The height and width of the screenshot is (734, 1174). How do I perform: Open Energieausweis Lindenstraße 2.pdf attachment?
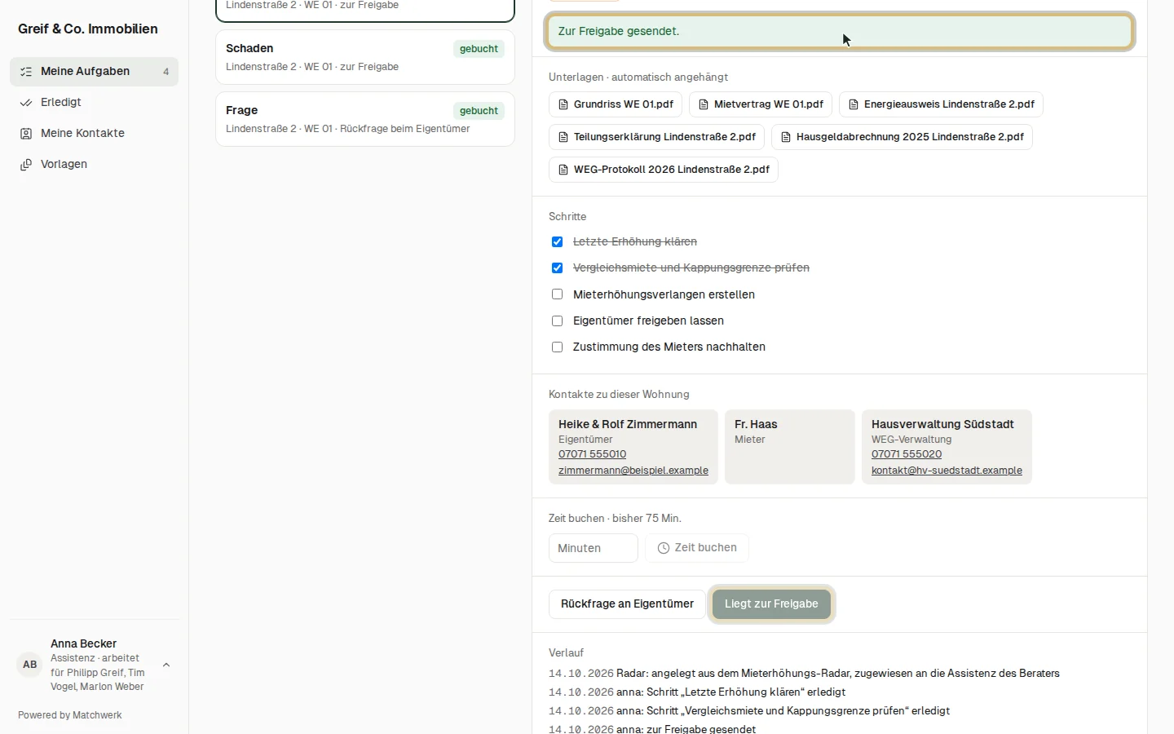pyautogui.click(x=941, y=104)
